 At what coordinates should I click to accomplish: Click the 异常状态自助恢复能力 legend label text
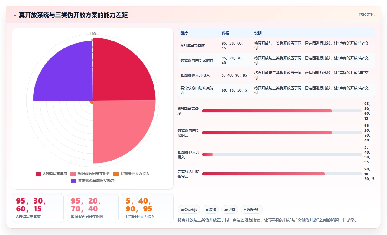96,181
